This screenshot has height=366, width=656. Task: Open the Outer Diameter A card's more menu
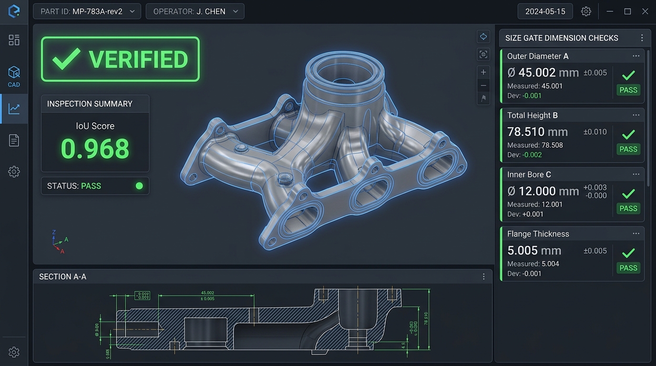[636, 56]
